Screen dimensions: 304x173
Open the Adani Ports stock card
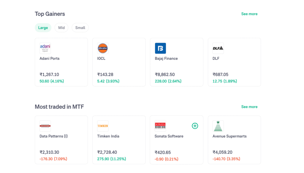(61, 62)
